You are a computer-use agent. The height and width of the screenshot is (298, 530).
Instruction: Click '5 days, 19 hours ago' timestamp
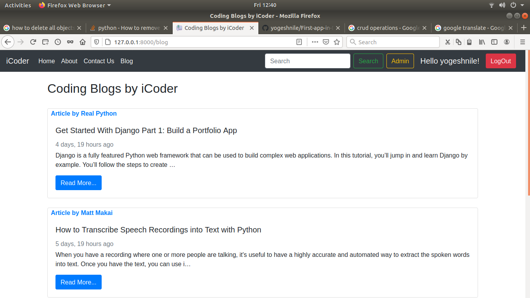tap(85, 244)
